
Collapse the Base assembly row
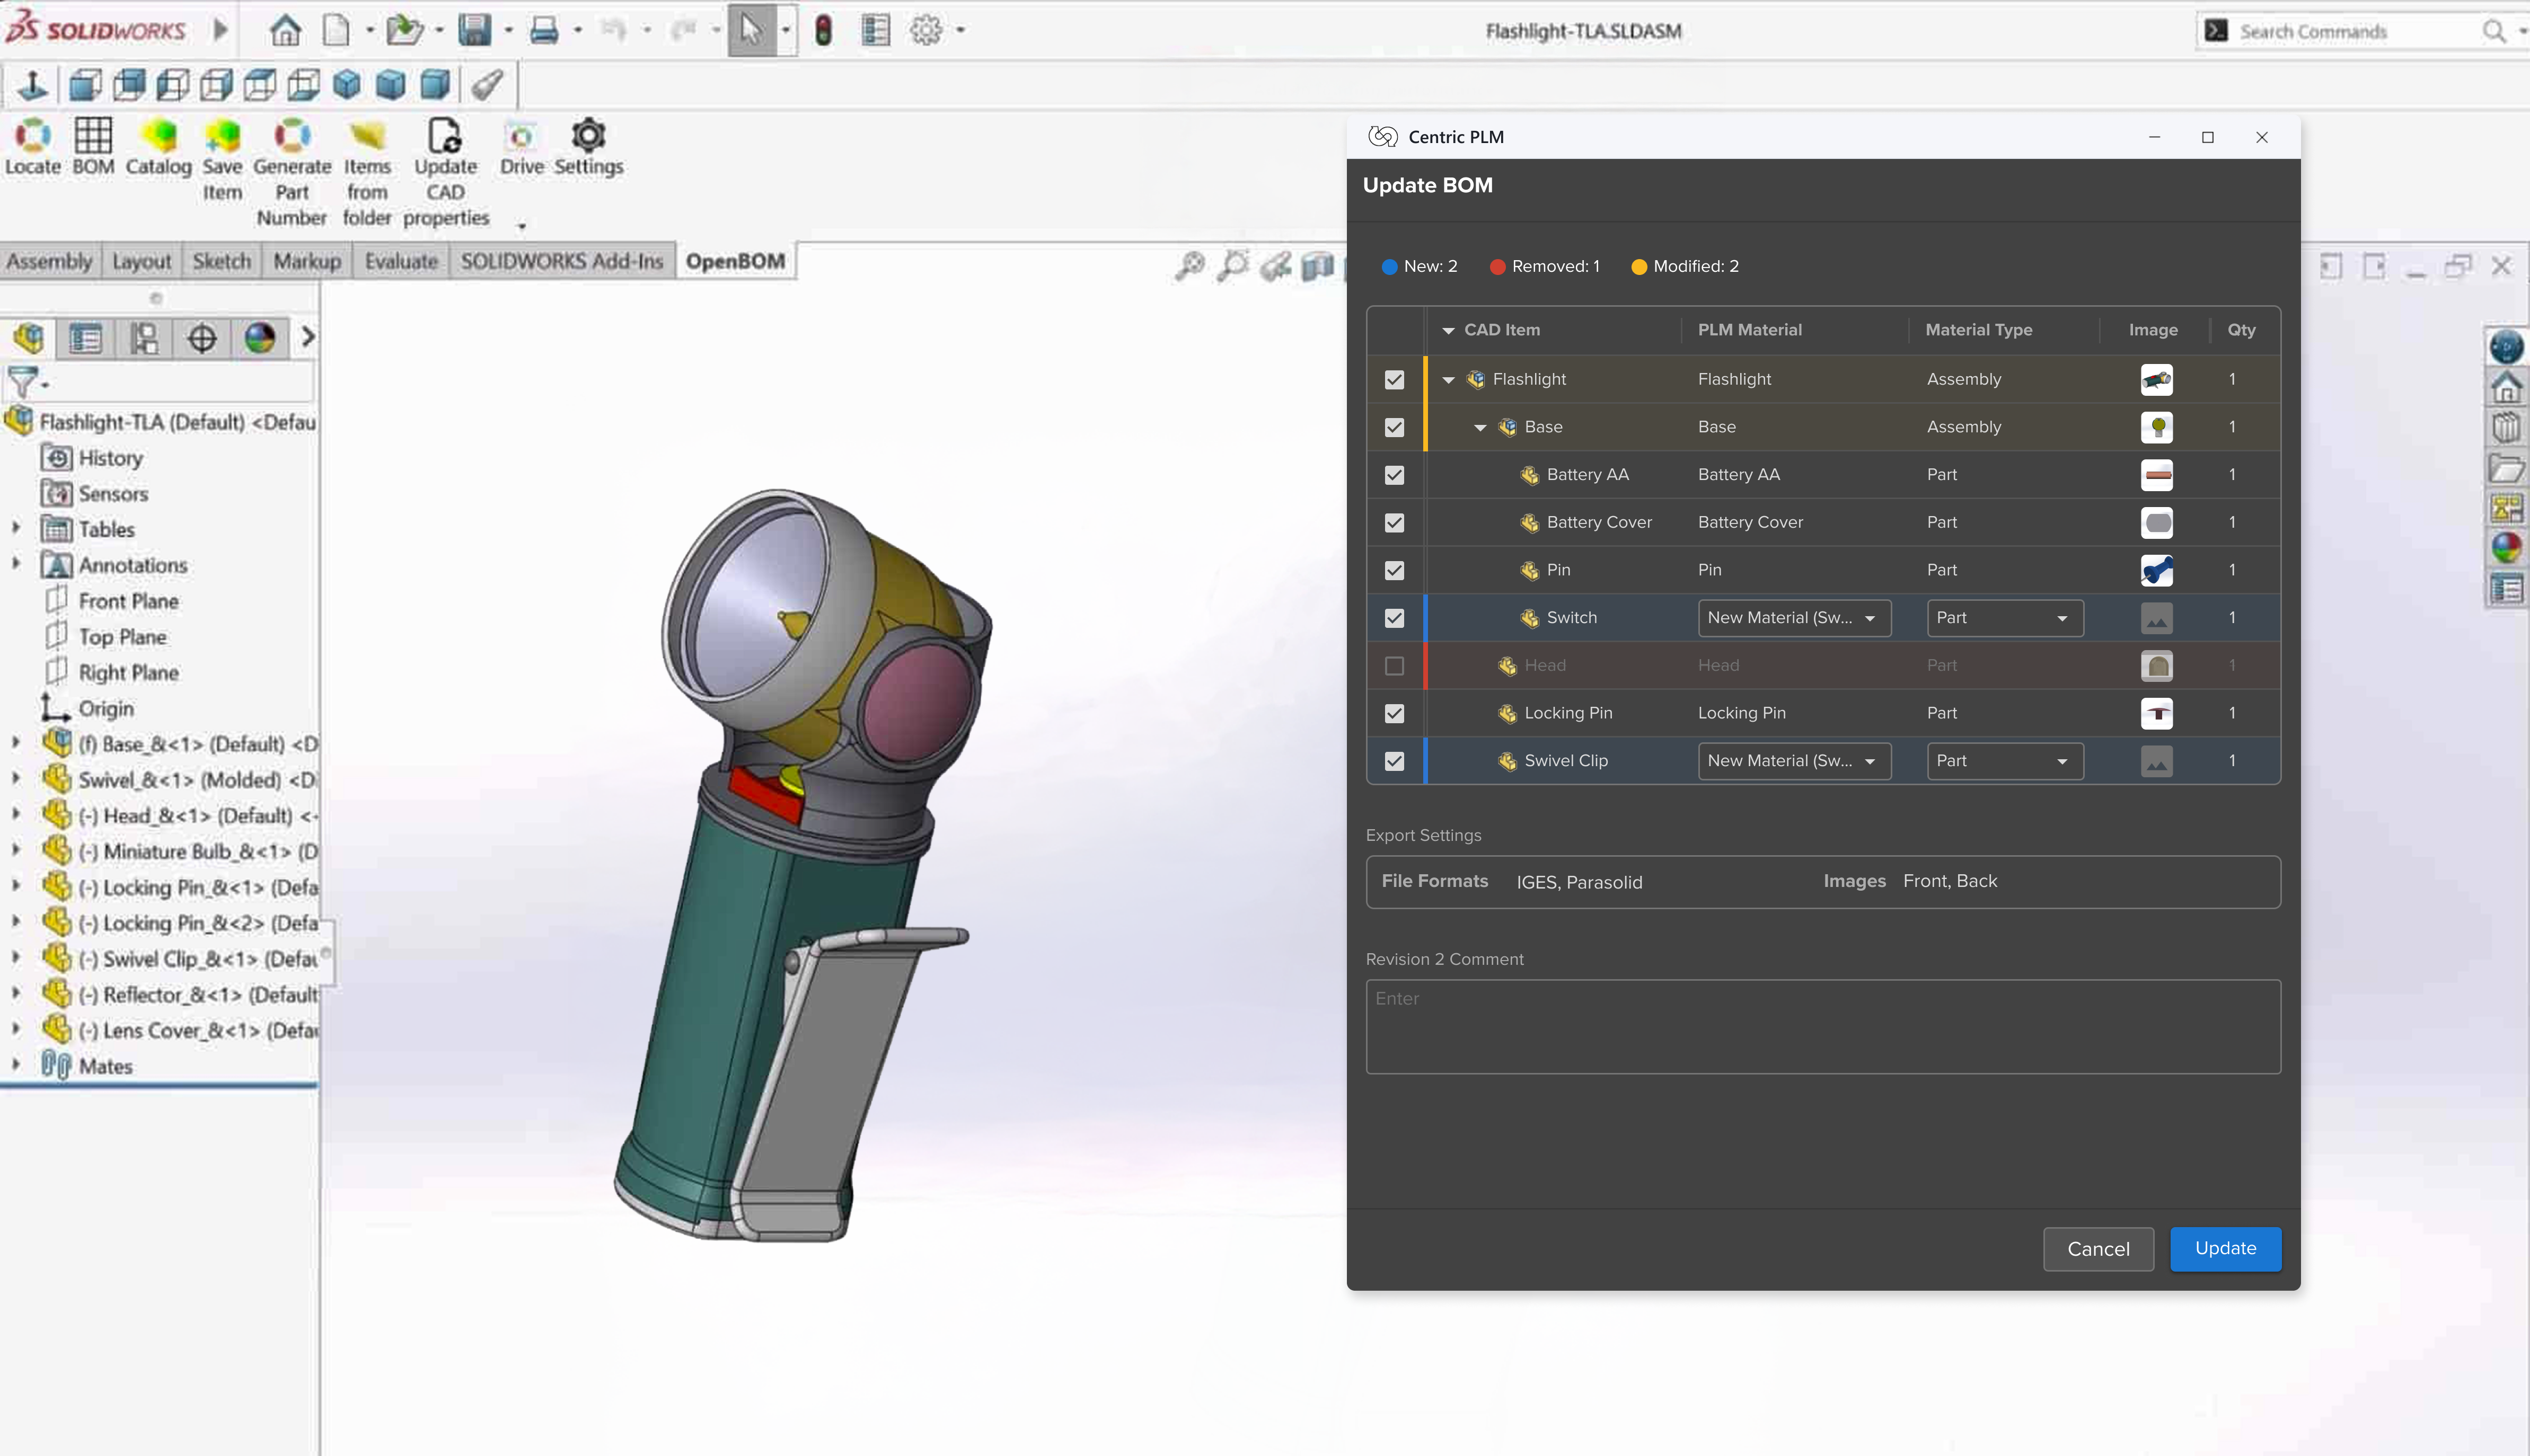click(1479, 428)
